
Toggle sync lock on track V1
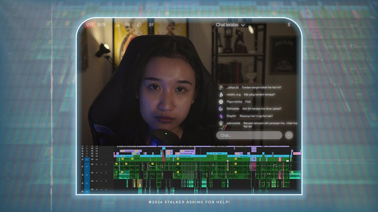click(x=92, y=159)
